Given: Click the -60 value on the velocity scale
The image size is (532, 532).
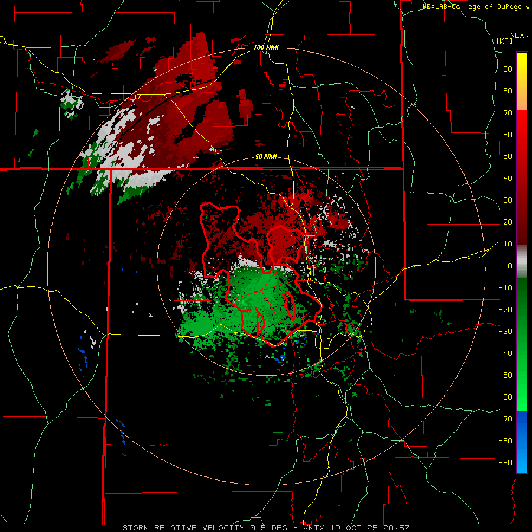Looking at the screenshot, I should pos(505,397).
